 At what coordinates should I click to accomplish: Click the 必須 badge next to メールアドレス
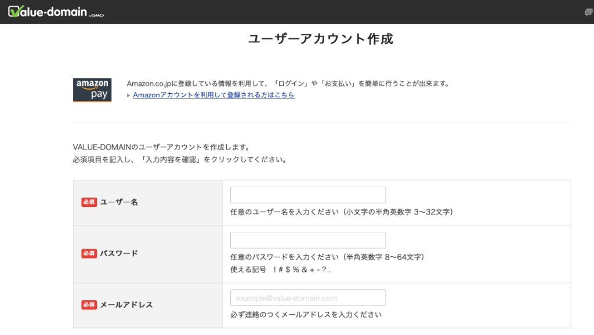(x=89, y=305)
